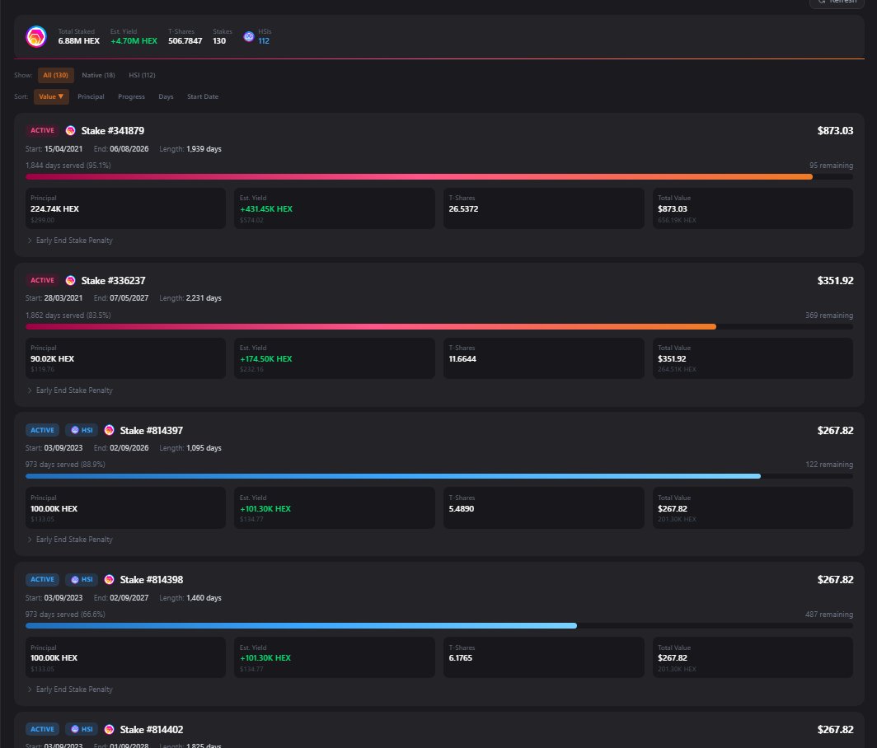The width and height of the screenshot is (877, 748).
Task: Click the 487 remaining label
Action: [x=829, y=615]
